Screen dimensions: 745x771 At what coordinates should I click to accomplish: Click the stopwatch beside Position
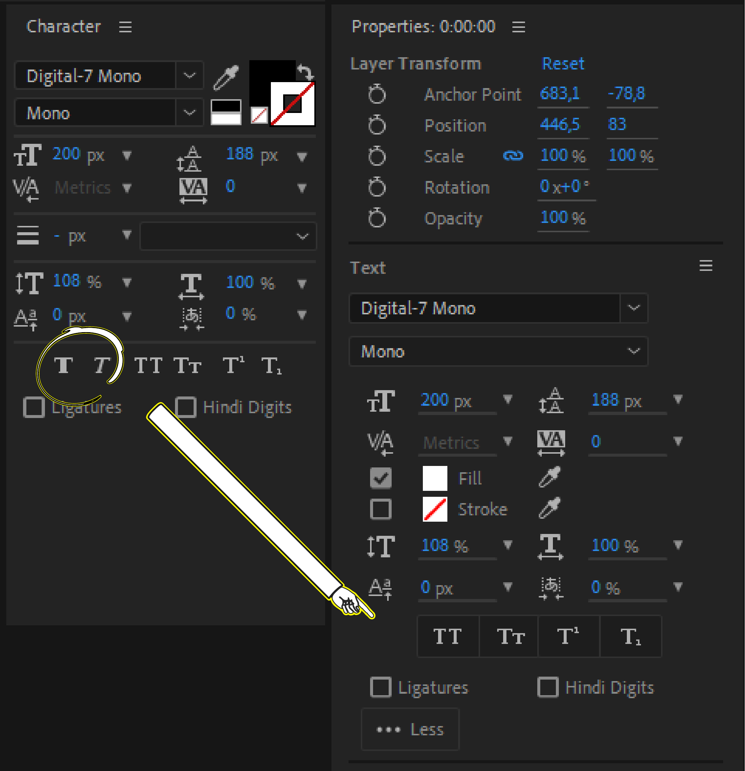[377, 125]
